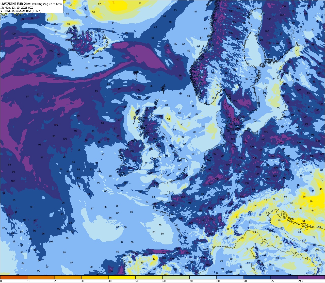Click the 80–90 sky blue legend swatch
The height and width of the screenshot is (283, 325).
[x=230, y=277]
